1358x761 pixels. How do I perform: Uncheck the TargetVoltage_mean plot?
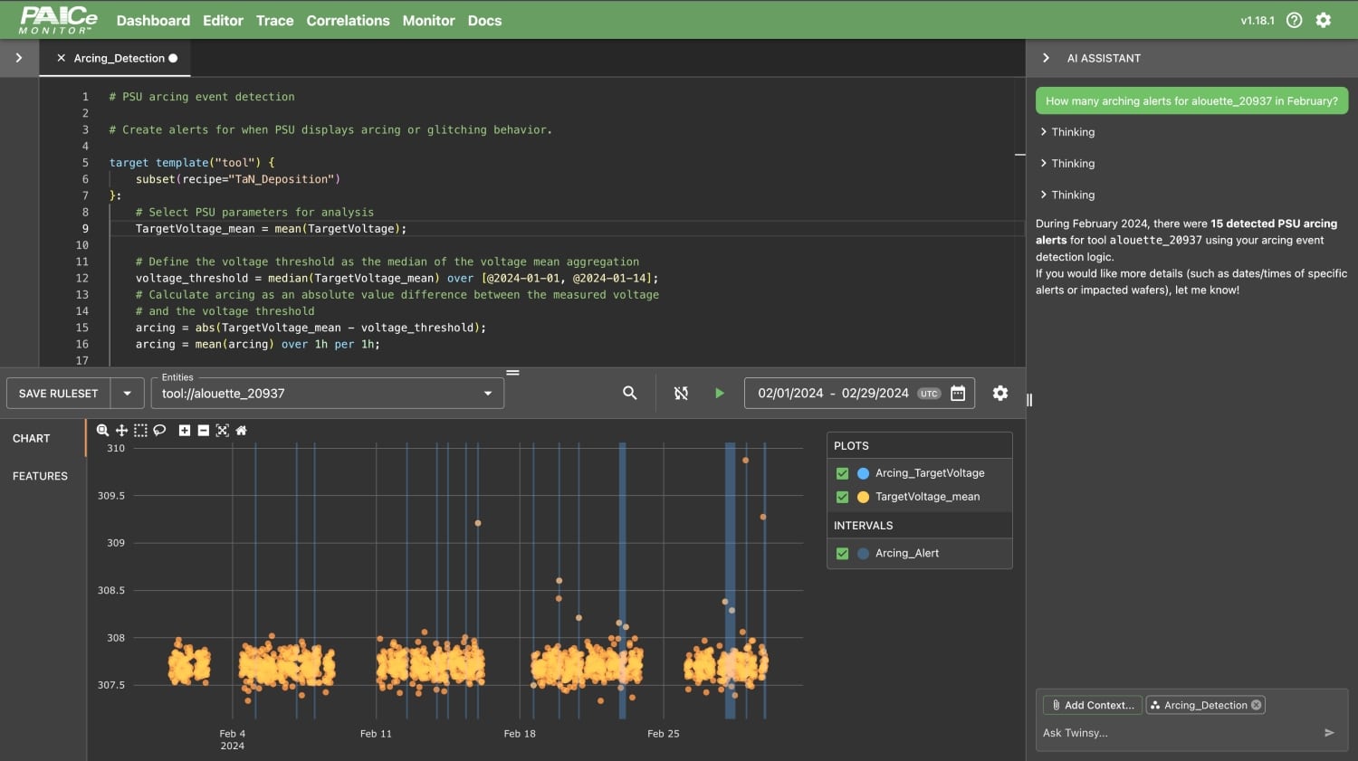(x=842, y=497)
